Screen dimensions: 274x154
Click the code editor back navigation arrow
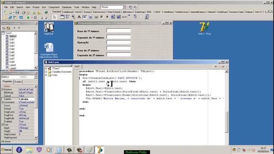tap(216, 67)
